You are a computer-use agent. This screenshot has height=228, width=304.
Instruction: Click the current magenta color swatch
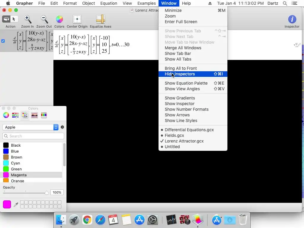click(7, 204)
